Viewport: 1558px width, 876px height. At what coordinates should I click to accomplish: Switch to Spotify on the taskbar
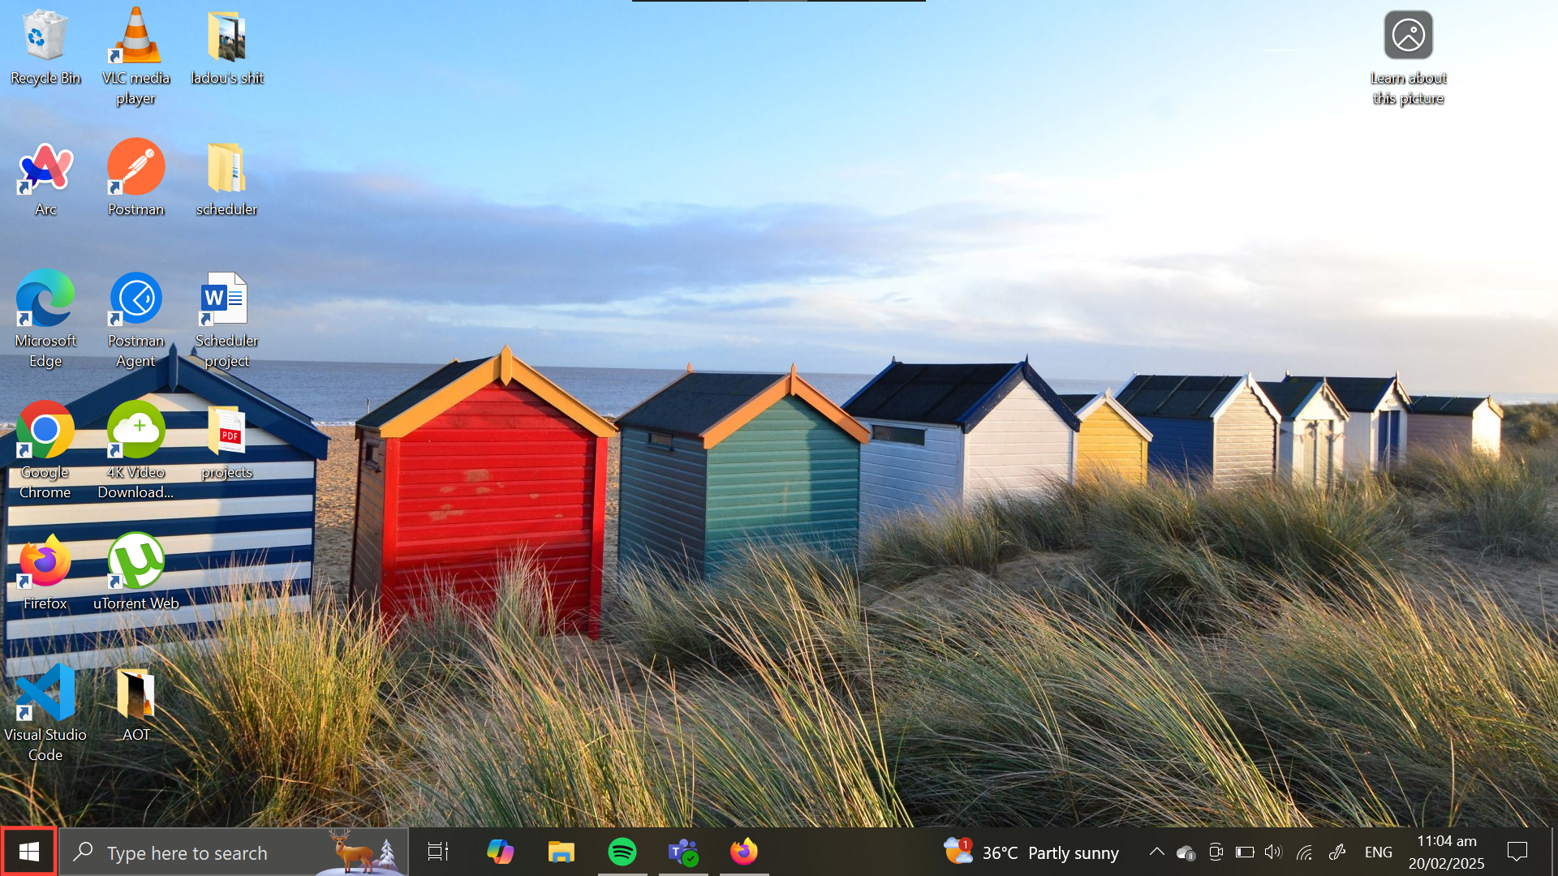coord(622,852)
